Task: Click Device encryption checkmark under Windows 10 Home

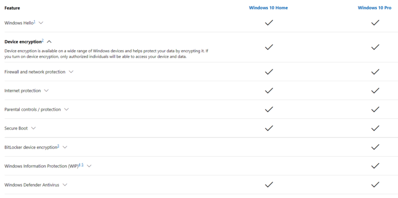Action: 269,47
